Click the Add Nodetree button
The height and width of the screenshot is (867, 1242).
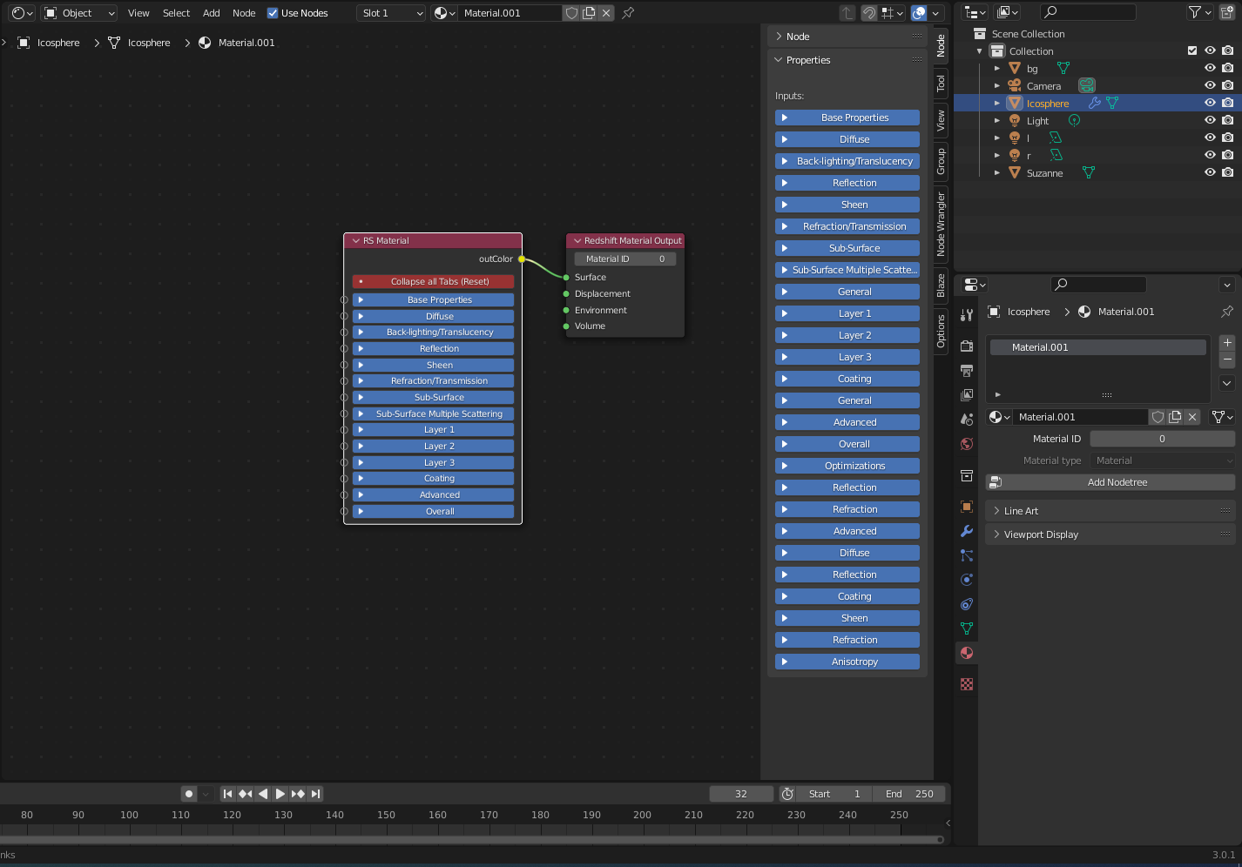1110,482
